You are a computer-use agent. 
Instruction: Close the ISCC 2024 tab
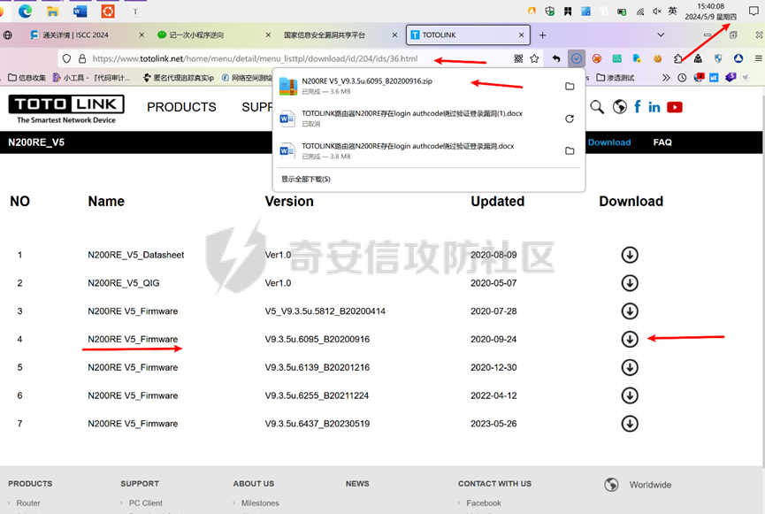click(142, 35)
